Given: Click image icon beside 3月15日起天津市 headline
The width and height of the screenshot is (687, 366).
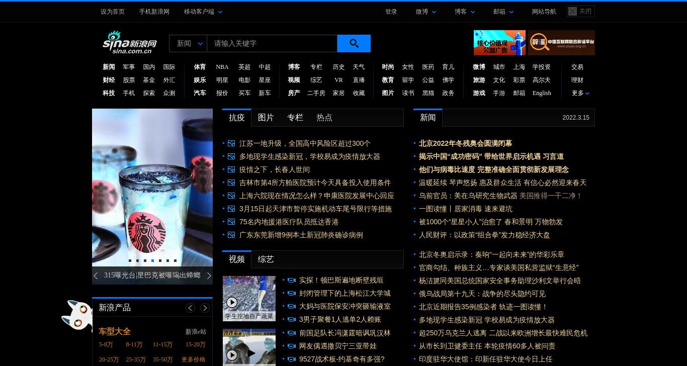Looking at the screenshot, I should pyautogui.click(x=231, y=209).
